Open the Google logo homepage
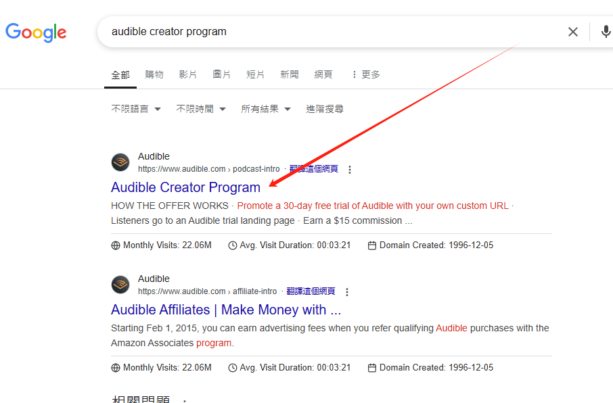This screenshot has width=613, height=403. [36, 32]
